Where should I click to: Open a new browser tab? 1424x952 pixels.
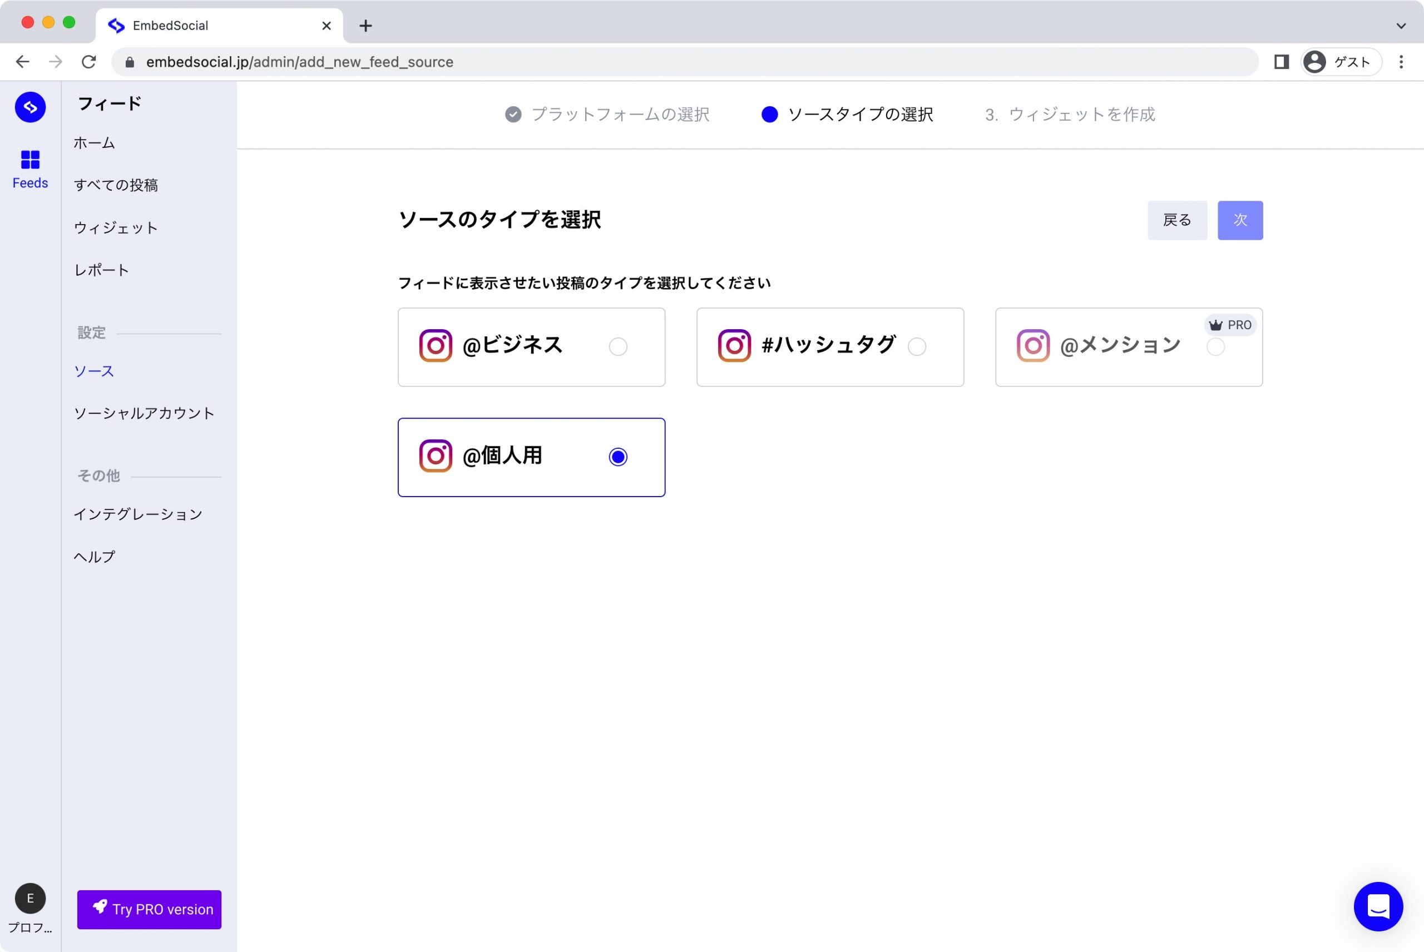click(x=365, y=26)
